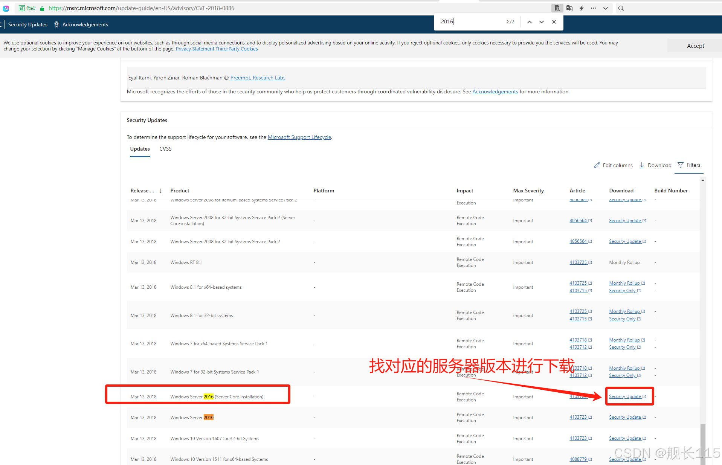Close the find-in-page bar
The height and width of the screenshot is (465, 722).
pyautogui.click(x=554, y=22)
